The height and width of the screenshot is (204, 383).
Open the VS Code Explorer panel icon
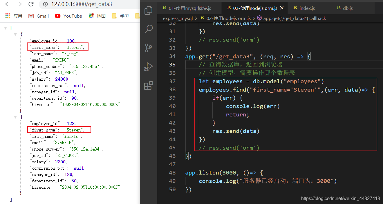(149, 10)
